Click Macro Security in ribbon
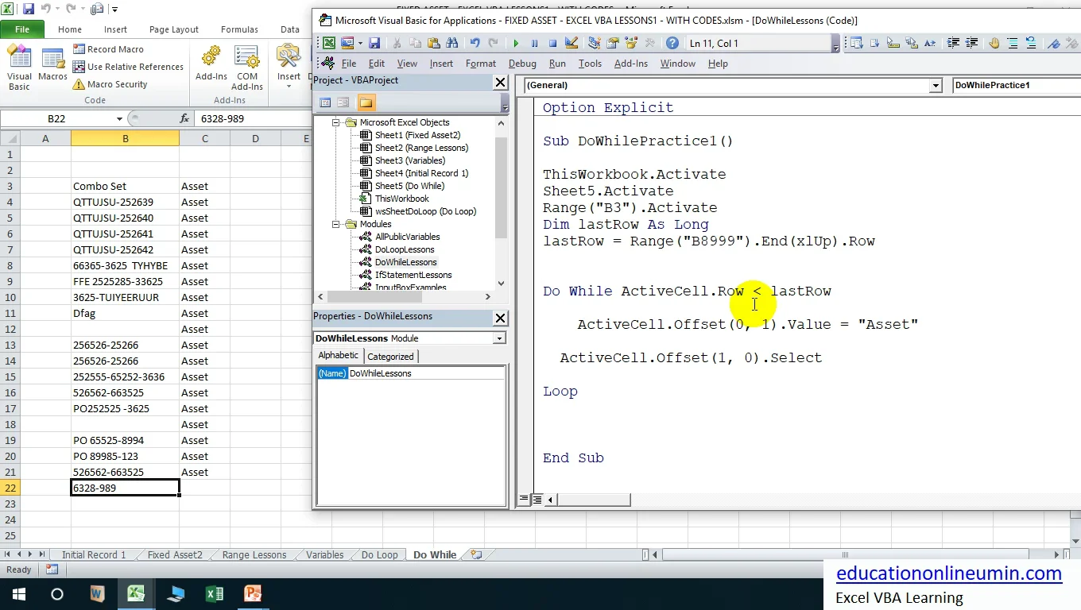 (x=110, y=84)
